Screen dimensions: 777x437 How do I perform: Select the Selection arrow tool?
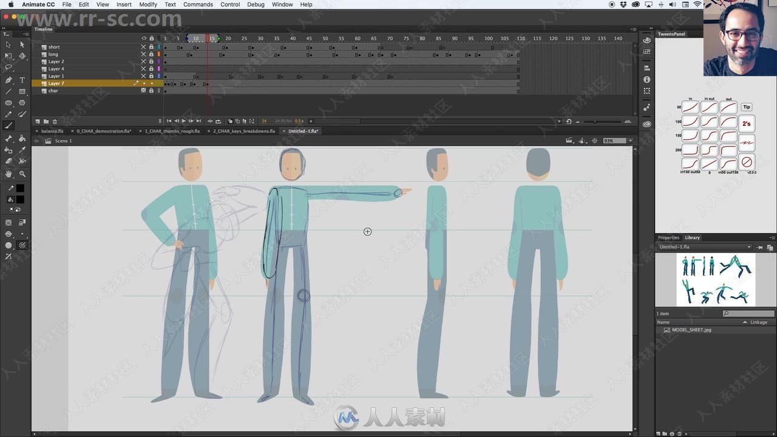8,44
